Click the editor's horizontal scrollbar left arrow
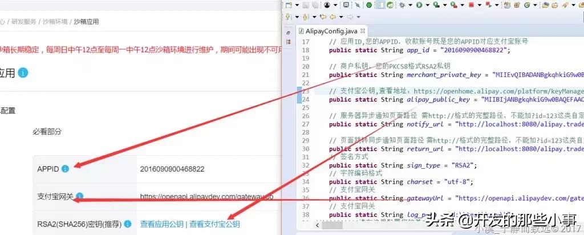 317,226
